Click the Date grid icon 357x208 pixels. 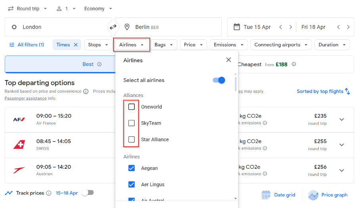click(x=266, y=195)
